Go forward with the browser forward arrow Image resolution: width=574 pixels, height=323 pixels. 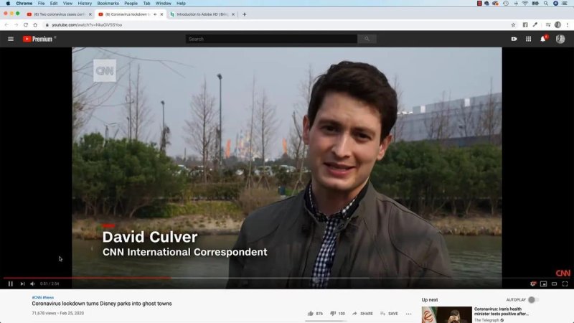point(16,25)
